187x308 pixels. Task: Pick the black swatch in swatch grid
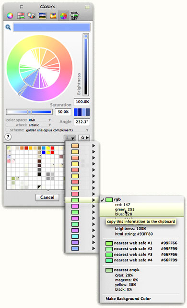click(x=39, y=174)
